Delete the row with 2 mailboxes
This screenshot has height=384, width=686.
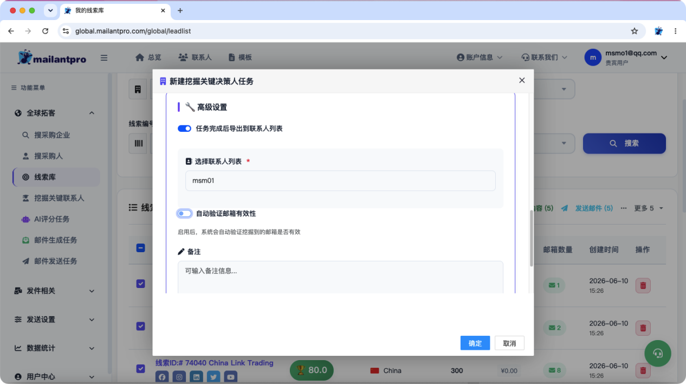coord(643,328)
